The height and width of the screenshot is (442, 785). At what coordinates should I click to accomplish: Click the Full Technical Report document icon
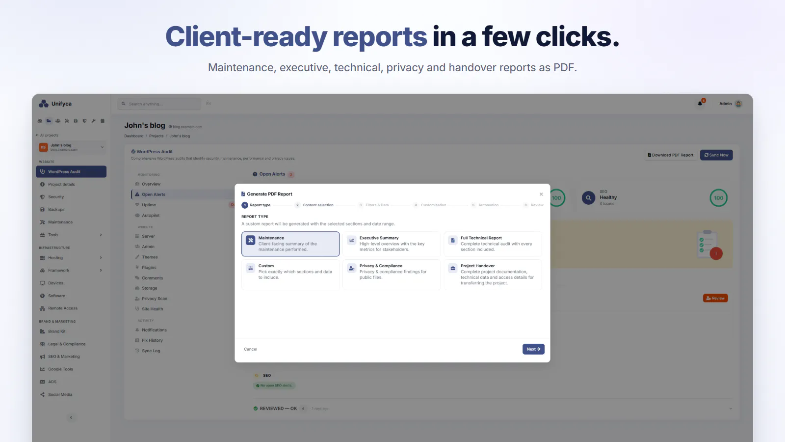point(453,240)
